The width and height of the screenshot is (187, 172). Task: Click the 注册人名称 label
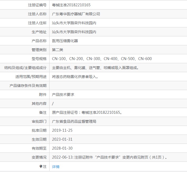click(37, 14)
